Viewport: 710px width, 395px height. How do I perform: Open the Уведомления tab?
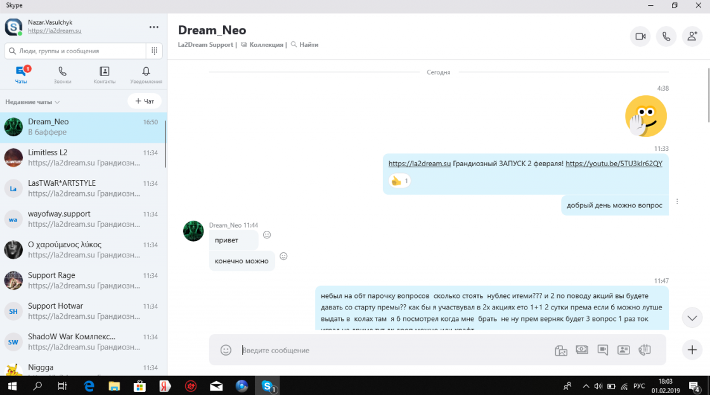click(146, 75)
